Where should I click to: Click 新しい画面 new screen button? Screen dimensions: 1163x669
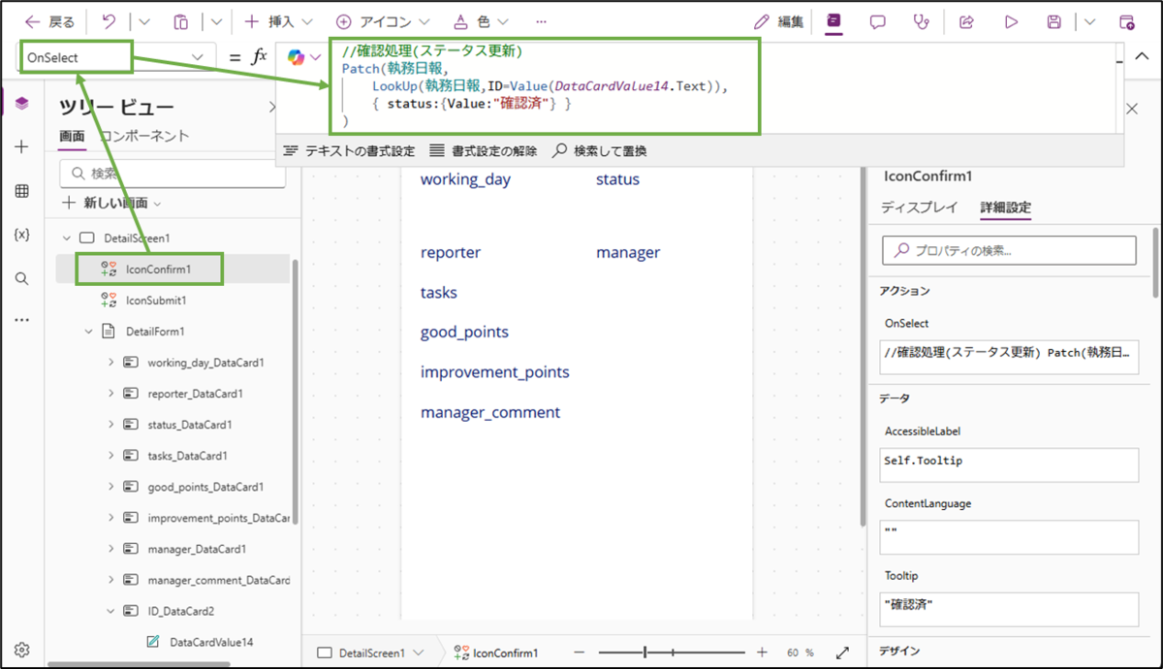pyautogui.click(x=111, y=204)
